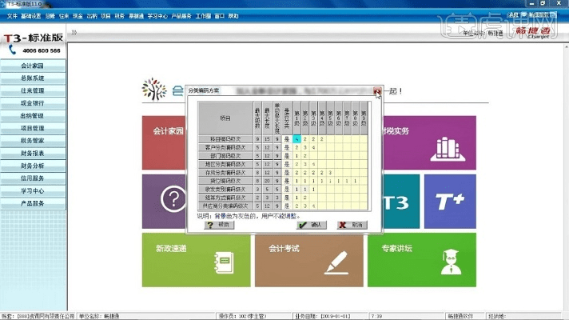Image resolution: width=569 pixels, height=320 pixels.
Task: Click the 第5级 cell of 存货分类编码级次
Action: coord(330,173)
